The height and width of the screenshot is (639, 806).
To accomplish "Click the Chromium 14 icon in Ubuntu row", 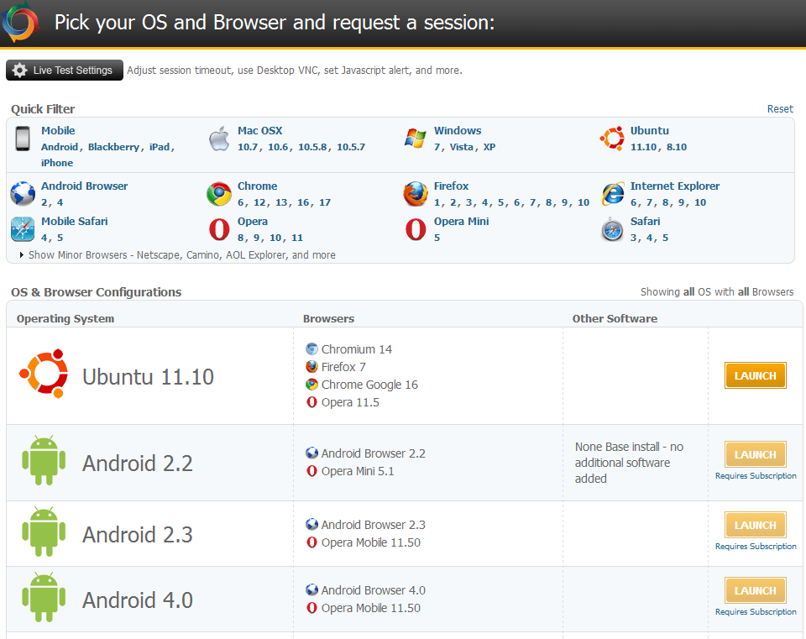I will (311, 349).
